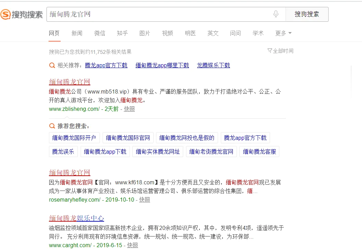Open the 龙腾娱乐下载 related link
Image resolution: width=362 pixels, height=252 pixels.
213,65
